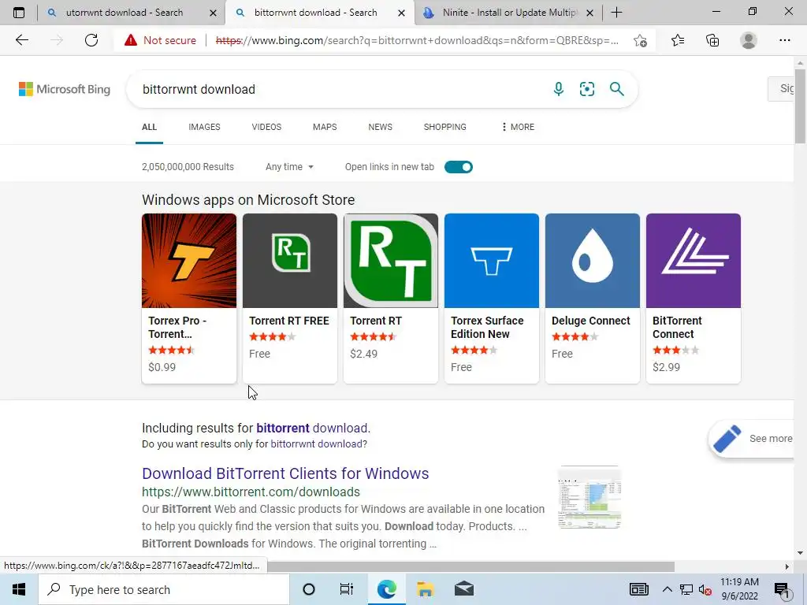Show hidden system tray icons chevron

(x=667, y=589)
